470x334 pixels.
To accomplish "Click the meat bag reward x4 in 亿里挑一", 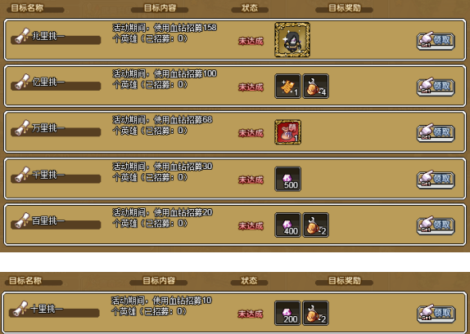I will (x=316, y=86).
